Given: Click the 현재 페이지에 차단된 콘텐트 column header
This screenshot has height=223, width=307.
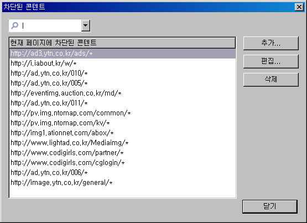Looking at the screenshot, I should [x=122, y=43].
